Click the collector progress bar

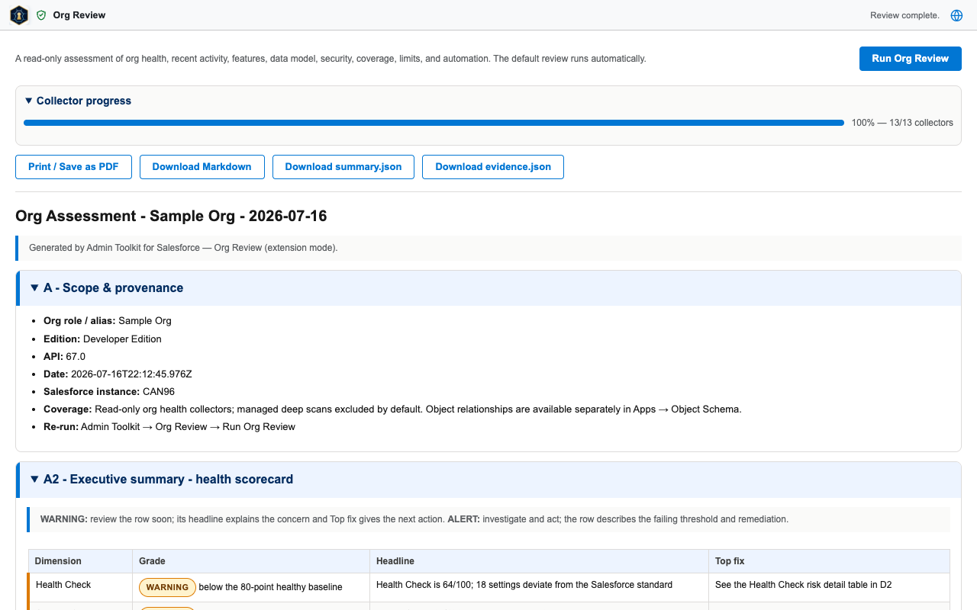434,123
